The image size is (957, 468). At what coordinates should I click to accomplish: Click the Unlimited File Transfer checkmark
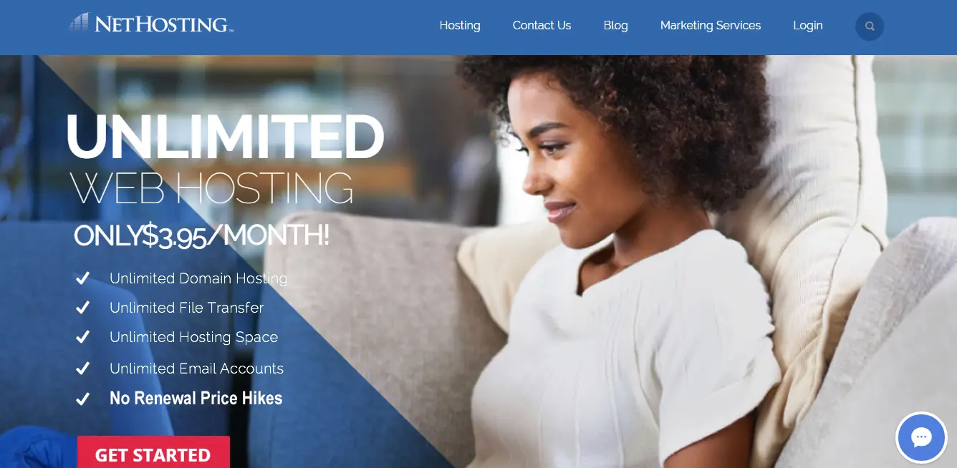pyautogui.click(x=82, y=308)
